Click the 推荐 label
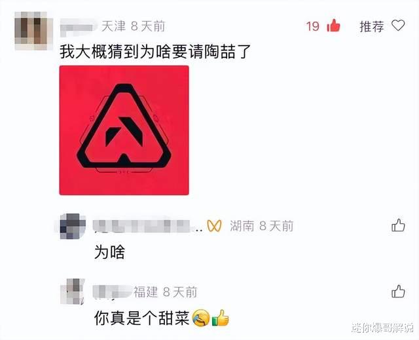Screen dimensions: 419x340 coord(371,26)
